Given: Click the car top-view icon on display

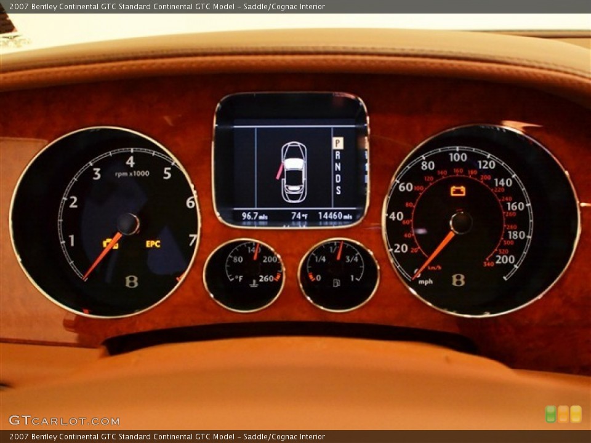Looking at the screenshot, I should [294, 172].
